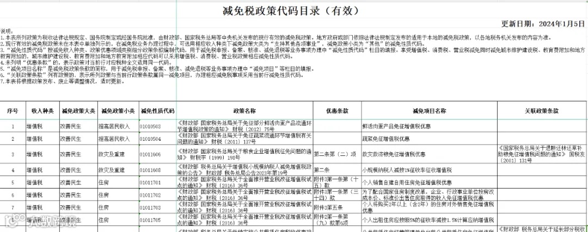
Task: Select the policy name ending 财税〔2012〕75号
Action: pos(244,127)
